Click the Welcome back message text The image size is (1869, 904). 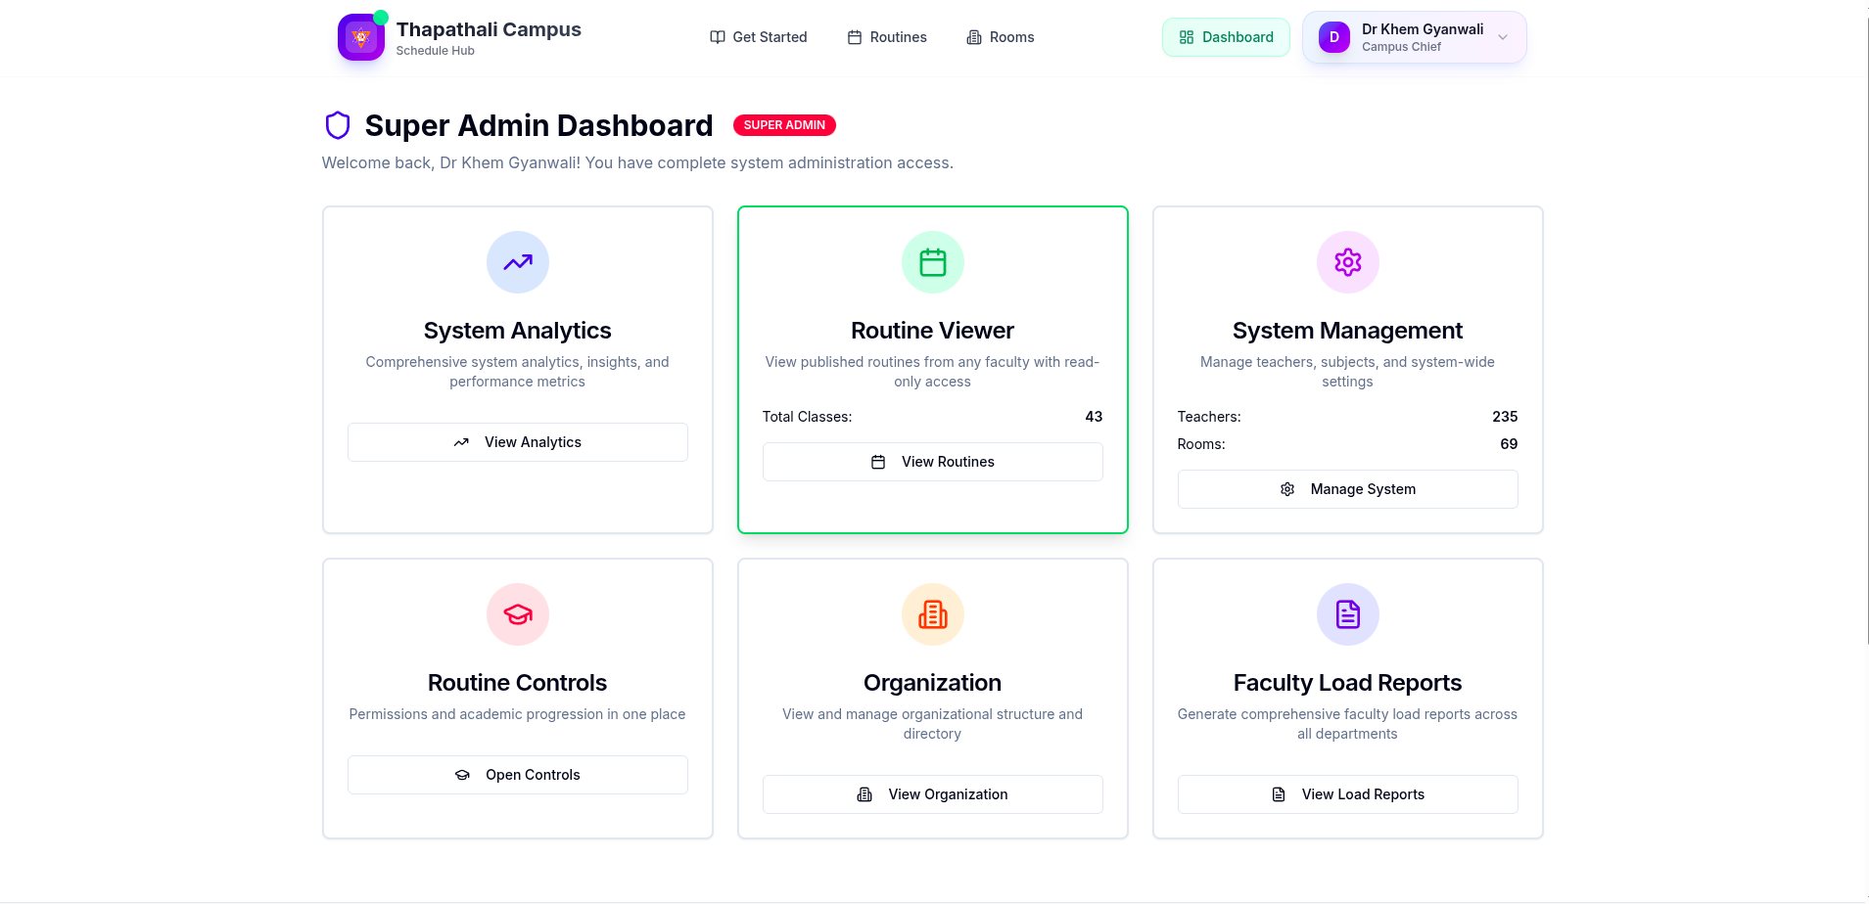coord(637,162)
